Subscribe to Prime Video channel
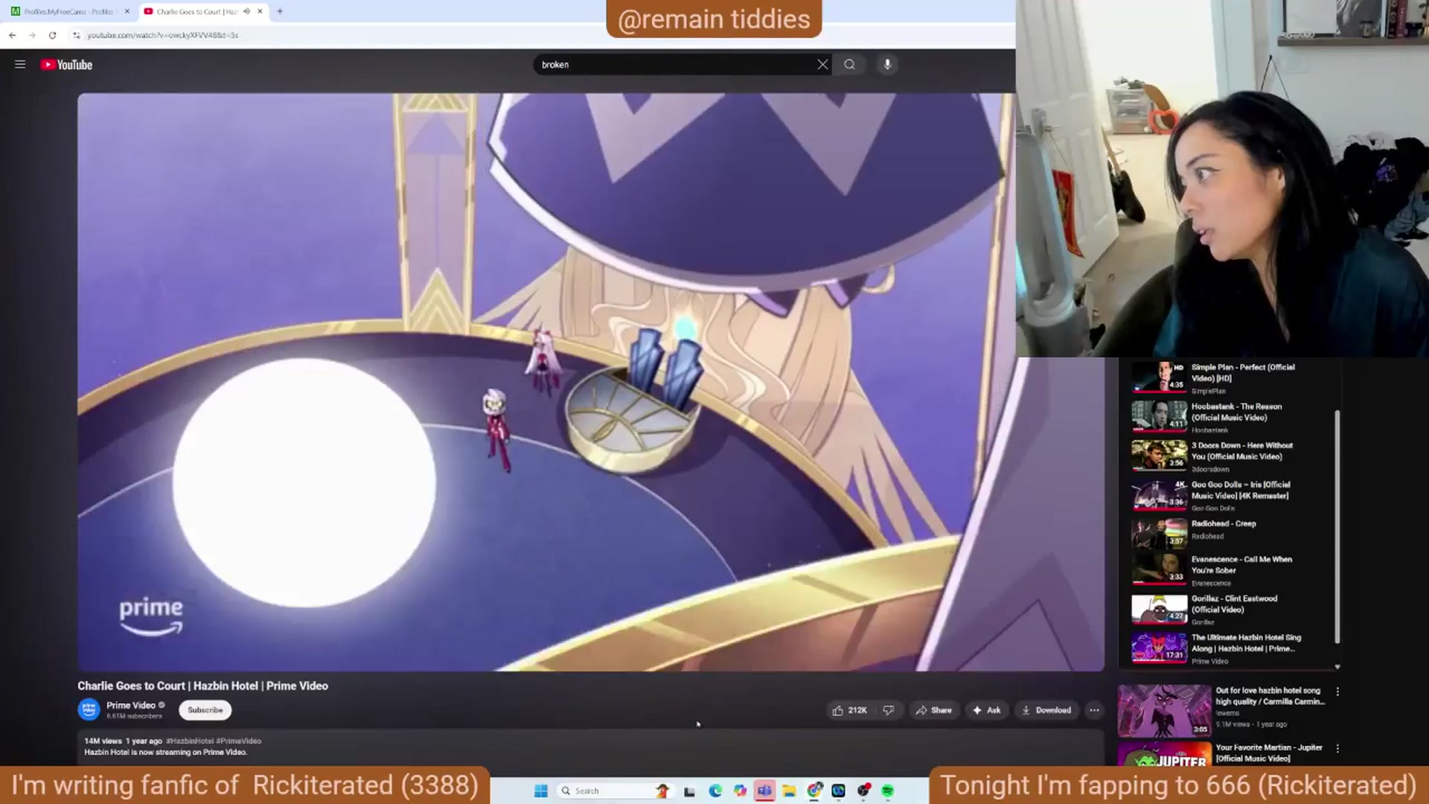Screen dimensions: 1429x804 [x=205, y=710]
